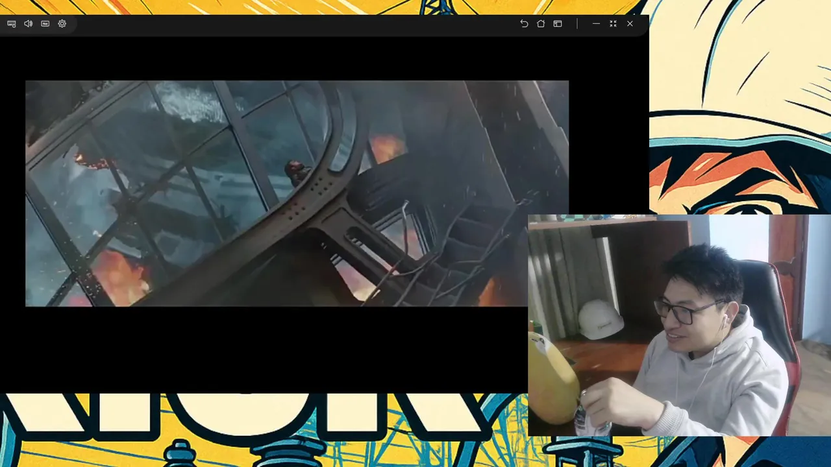
Task: Mute sound with the speaker icon
Action: tap(29, 23)
